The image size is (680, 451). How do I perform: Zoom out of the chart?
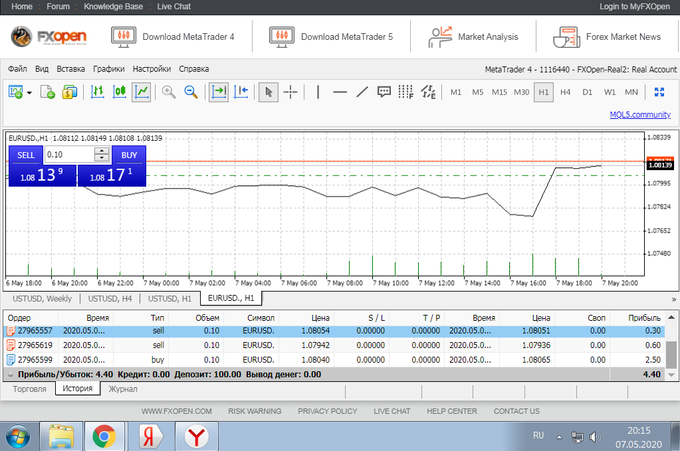tap(191, 92)
